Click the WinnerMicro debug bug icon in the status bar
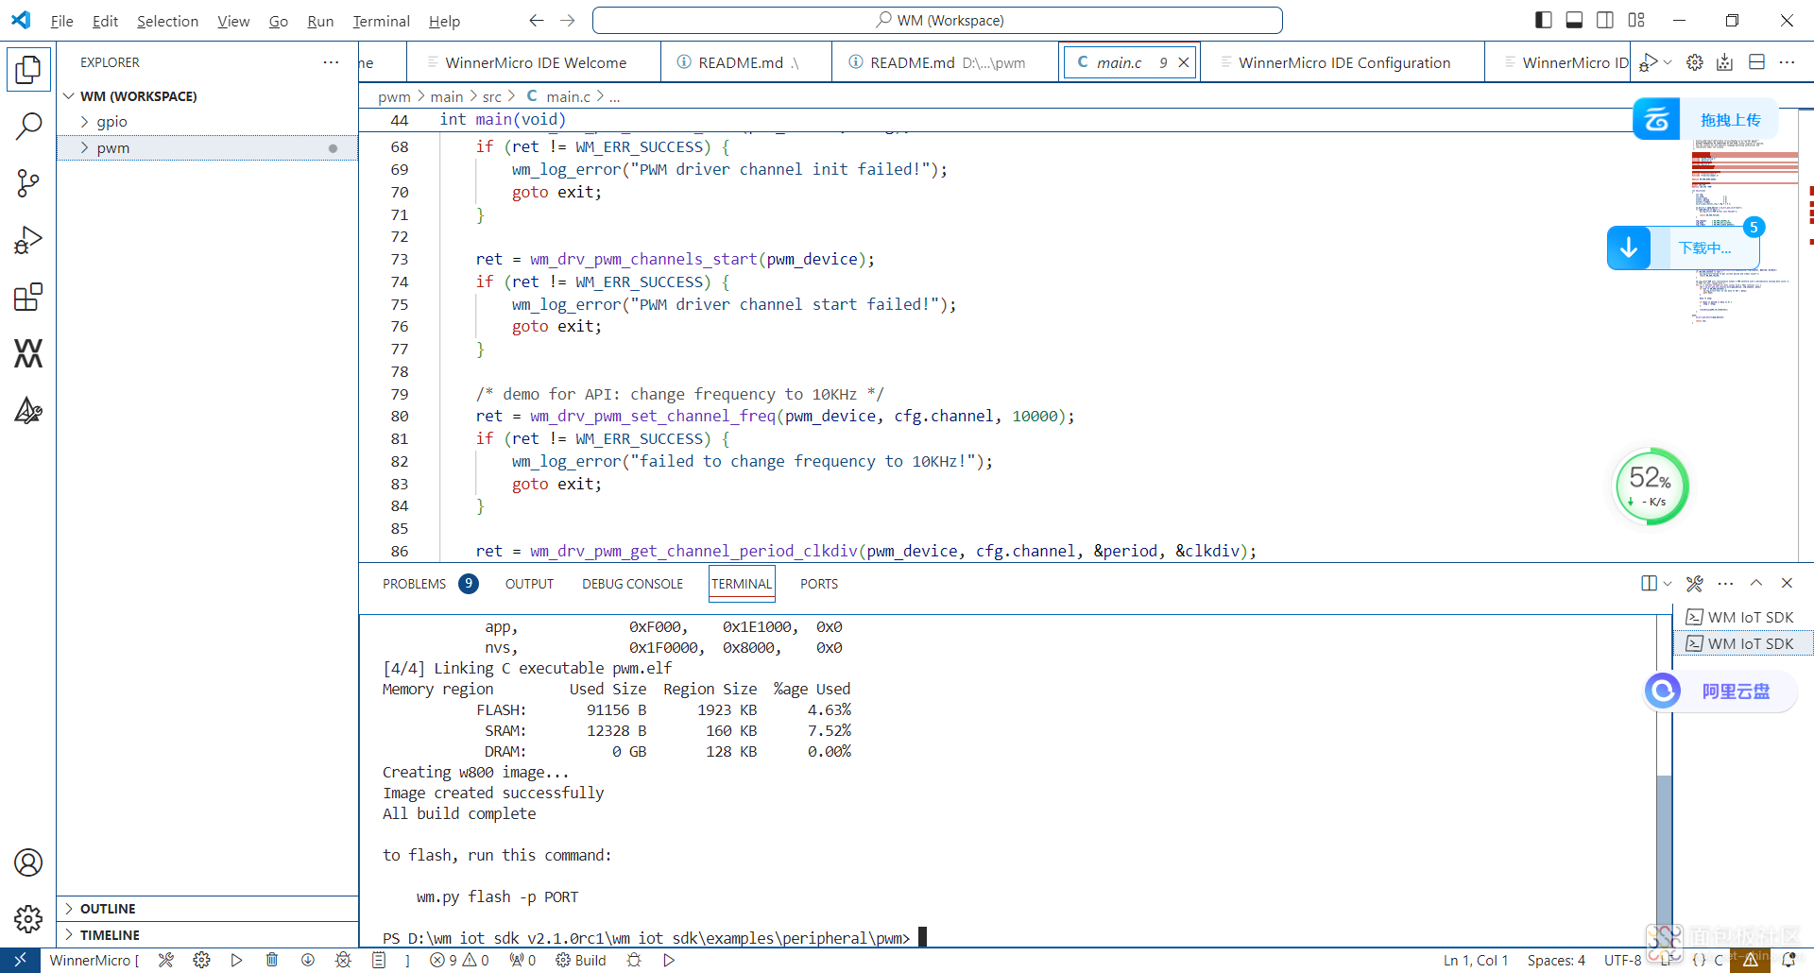This screenshot has width=1814, height=973. (x=343, y=960)
